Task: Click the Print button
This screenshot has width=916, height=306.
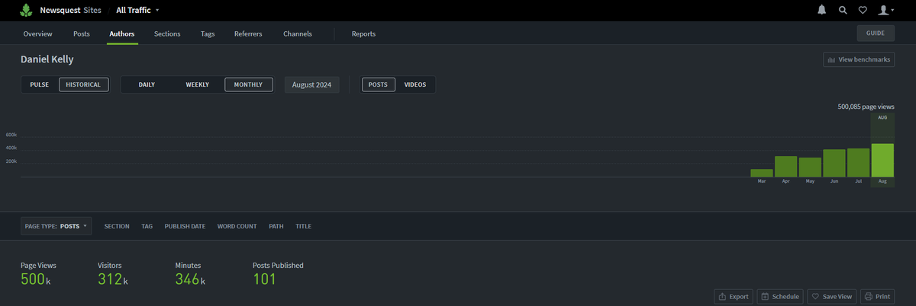Action: (x=878, y=296)
